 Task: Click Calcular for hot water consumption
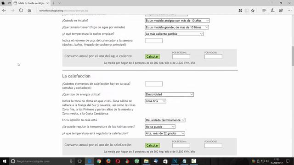[x=152, y=56]
